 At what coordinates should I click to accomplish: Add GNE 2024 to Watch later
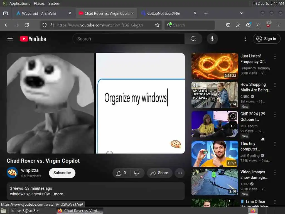[x=233, y=116]
